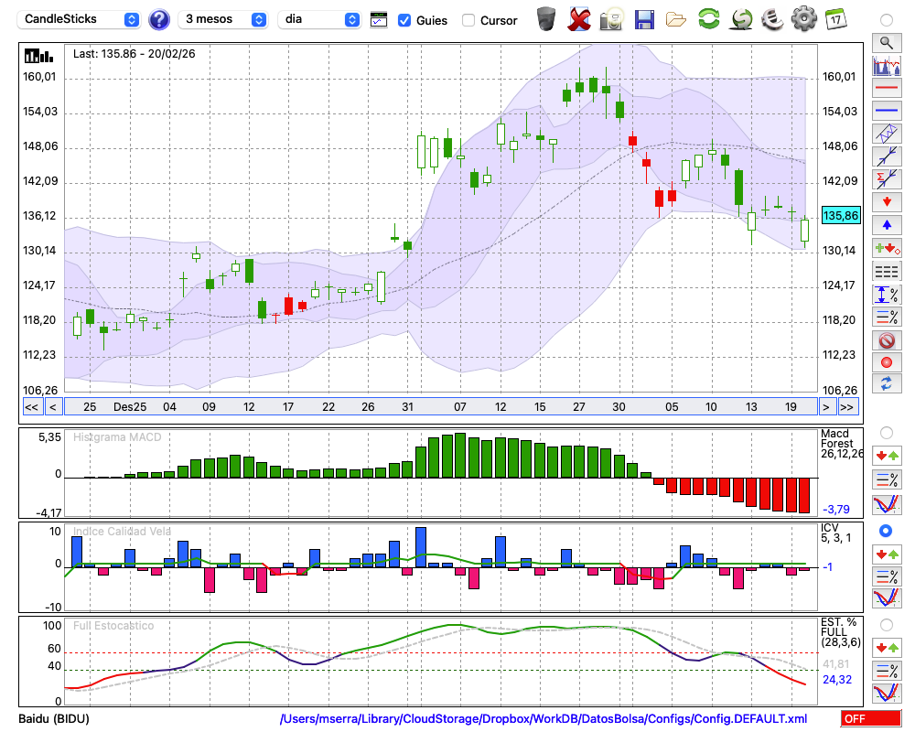The height and width of the screenshot is (732, 915).
Task: Click the red OFF button
Action: [870, 719]
